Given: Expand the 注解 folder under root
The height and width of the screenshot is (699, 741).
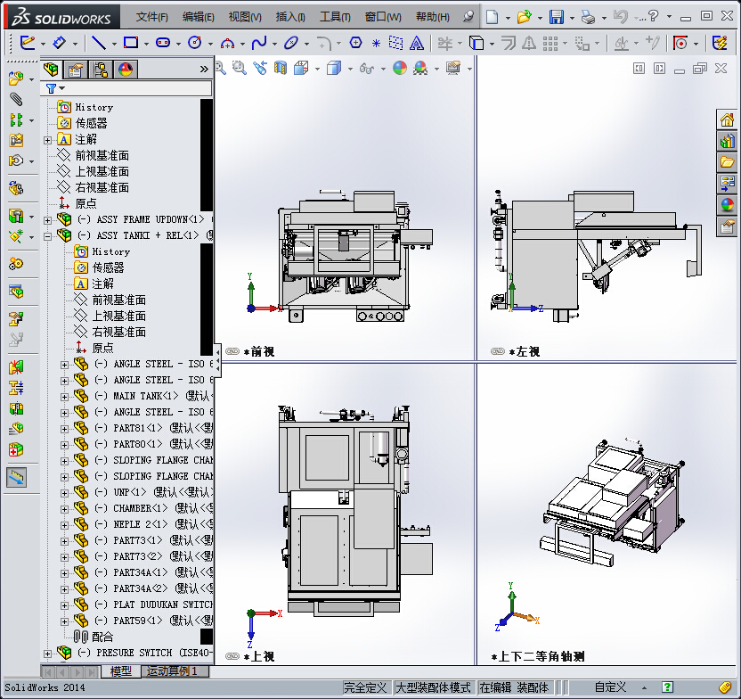Looking at the screenshot, I should click(47, 140).
